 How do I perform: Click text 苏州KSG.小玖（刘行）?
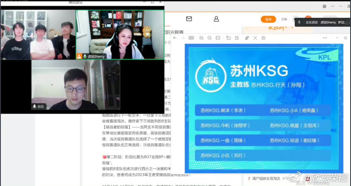tap(223, 156)
